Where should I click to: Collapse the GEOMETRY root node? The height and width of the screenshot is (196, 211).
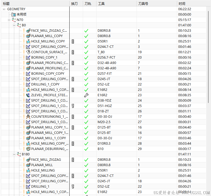[4, 9]
